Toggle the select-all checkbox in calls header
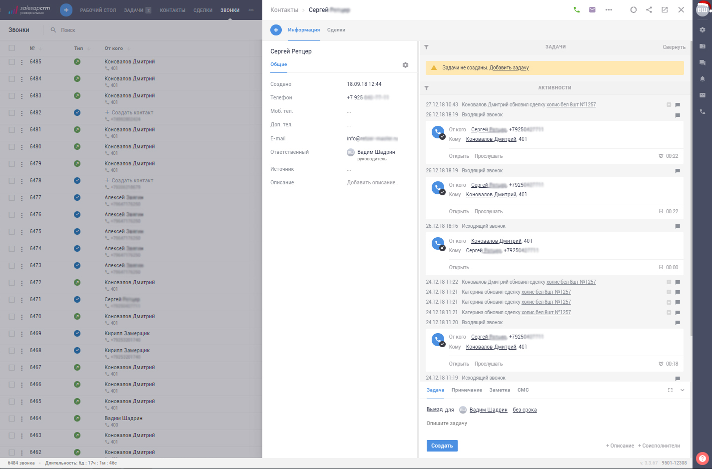 tap(12, 48)
